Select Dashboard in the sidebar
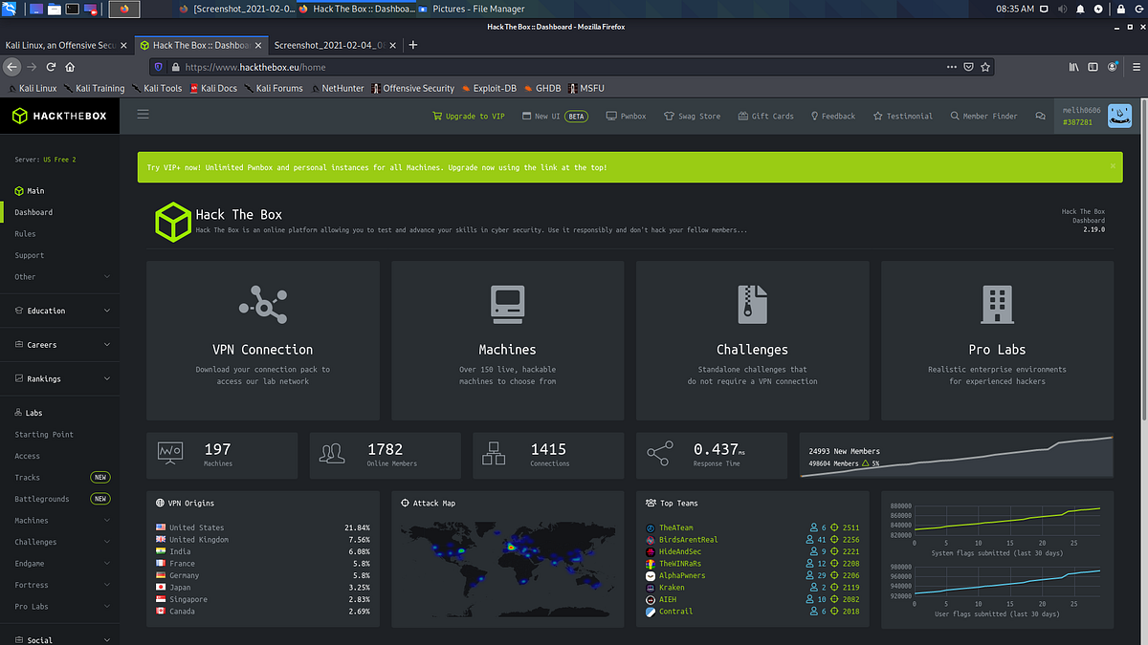This screenshot has height=645, width=1148. click(33, 212)
